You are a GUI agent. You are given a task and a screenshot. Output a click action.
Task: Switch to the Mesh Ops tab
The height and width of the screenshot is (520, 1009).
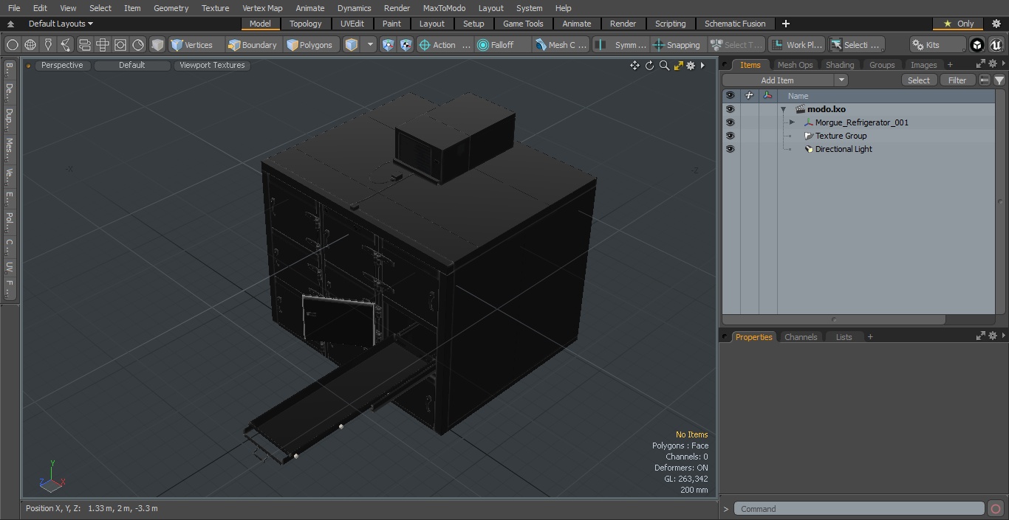click(795, 65)
